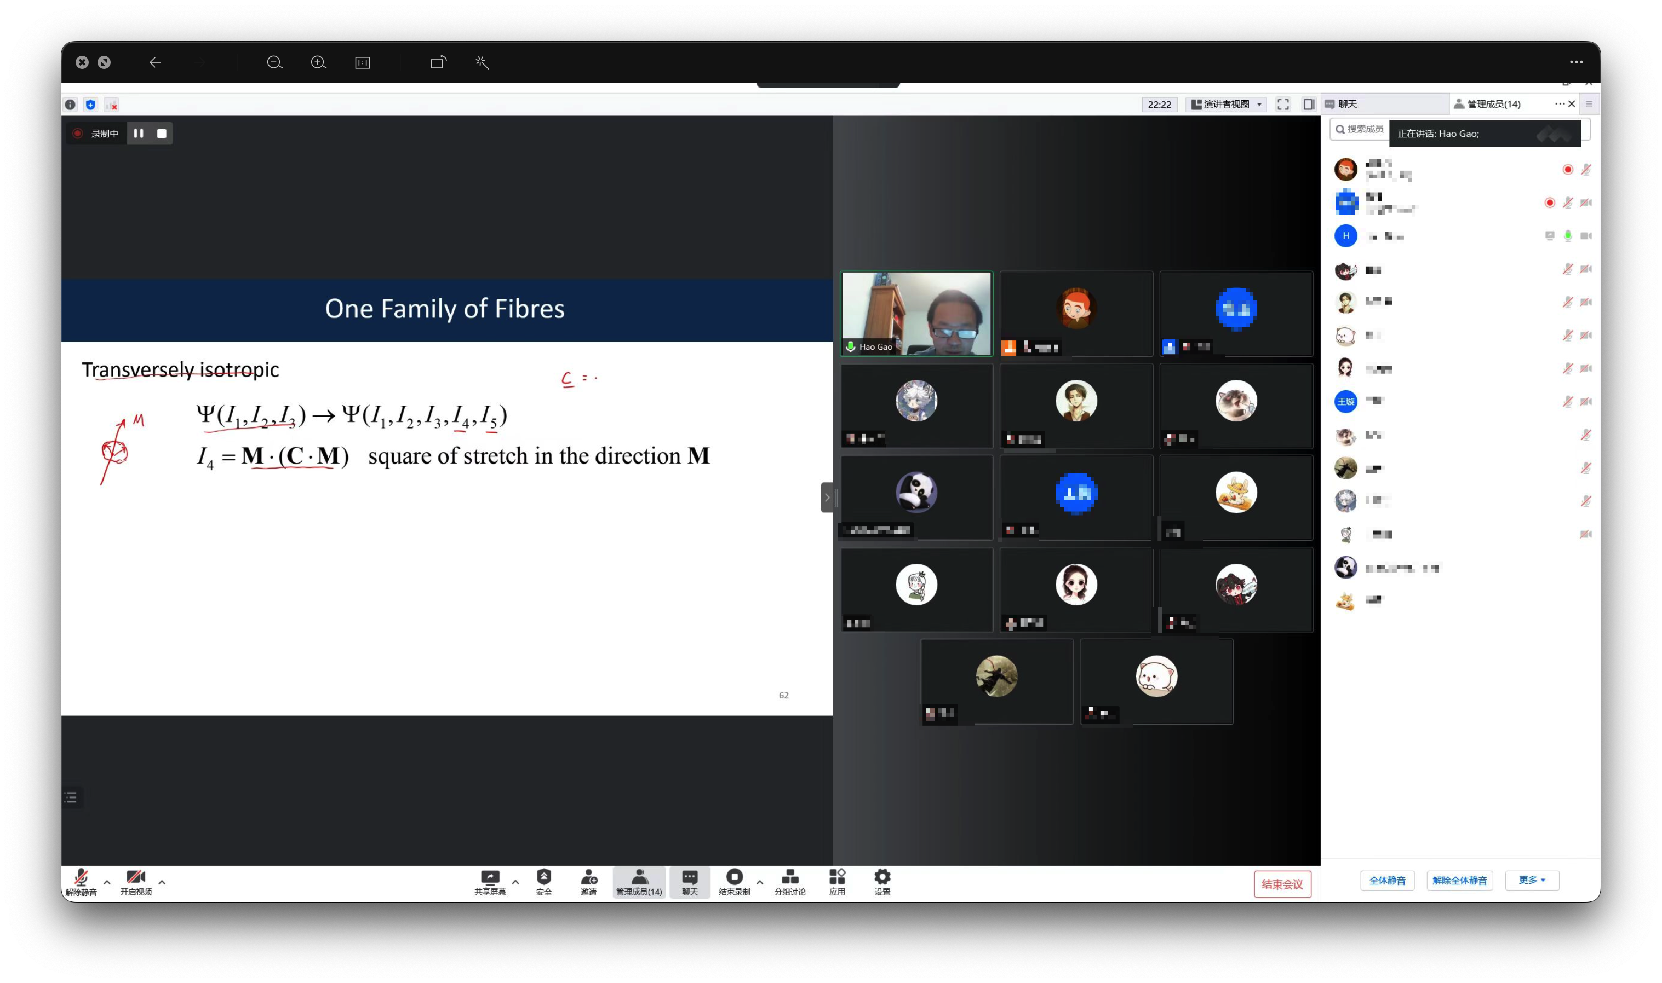Open the Apps (应用) icon

click(836, 877)
